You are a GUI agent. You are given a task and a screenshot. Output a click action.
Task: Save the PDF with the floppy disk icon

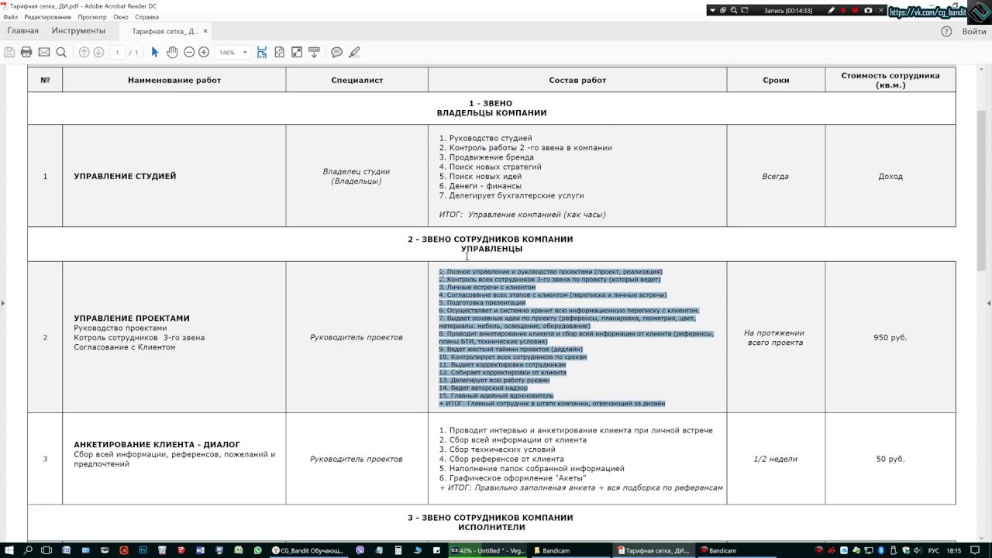9,52
